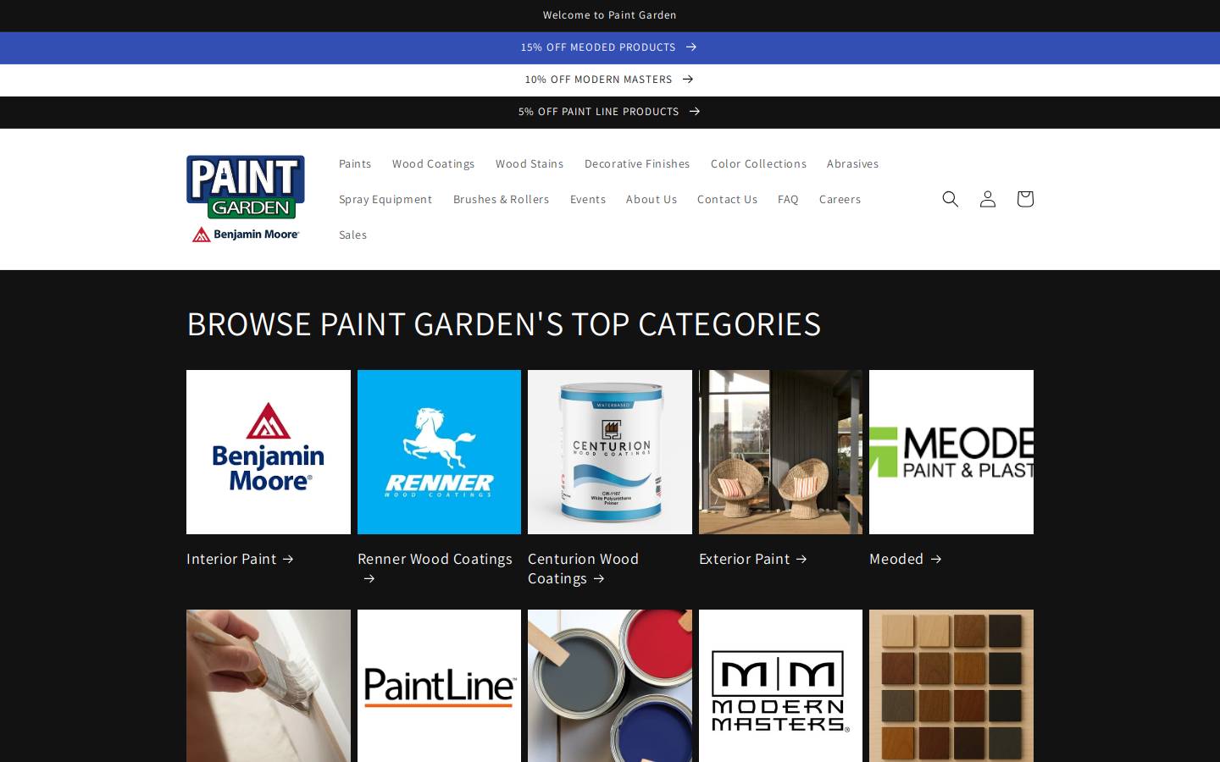The image size is (1220, 762).
Task: Open the Decorative Finishes menu item
Action: (637, 163)
